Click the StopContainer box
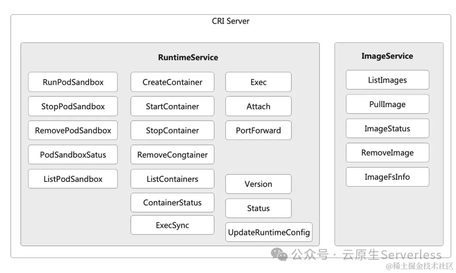456x273 pixels. point(172,130)
